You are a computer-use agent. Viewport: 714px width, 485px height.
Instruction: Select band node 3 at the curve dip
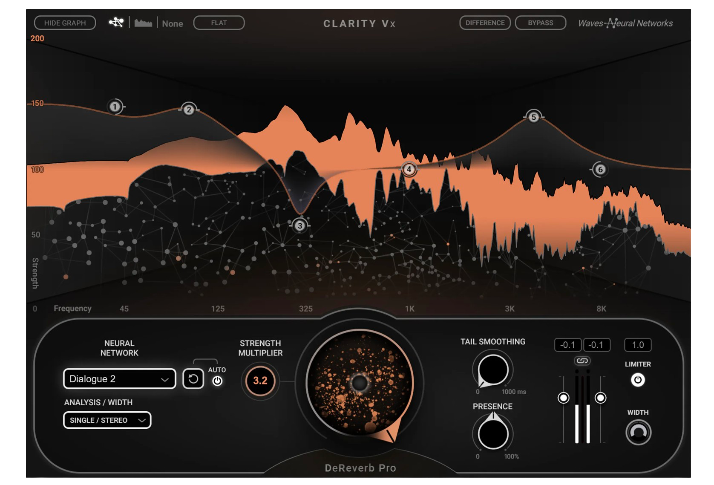(x=300, y=225)
